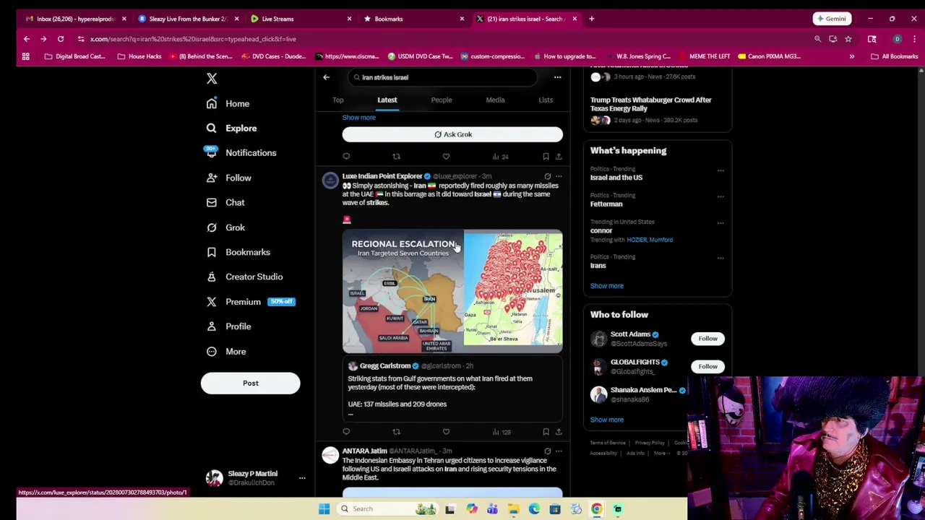Switch to the Lists tab
This screenshot has height=520, width=925.
546,100
